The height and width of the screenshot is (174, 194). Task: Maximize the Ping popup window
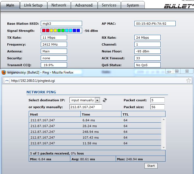point(177,71)
